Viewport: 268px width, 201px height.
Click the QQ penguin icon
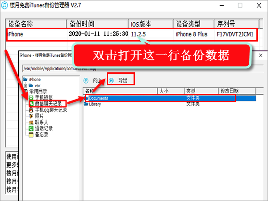pos(31,110)
